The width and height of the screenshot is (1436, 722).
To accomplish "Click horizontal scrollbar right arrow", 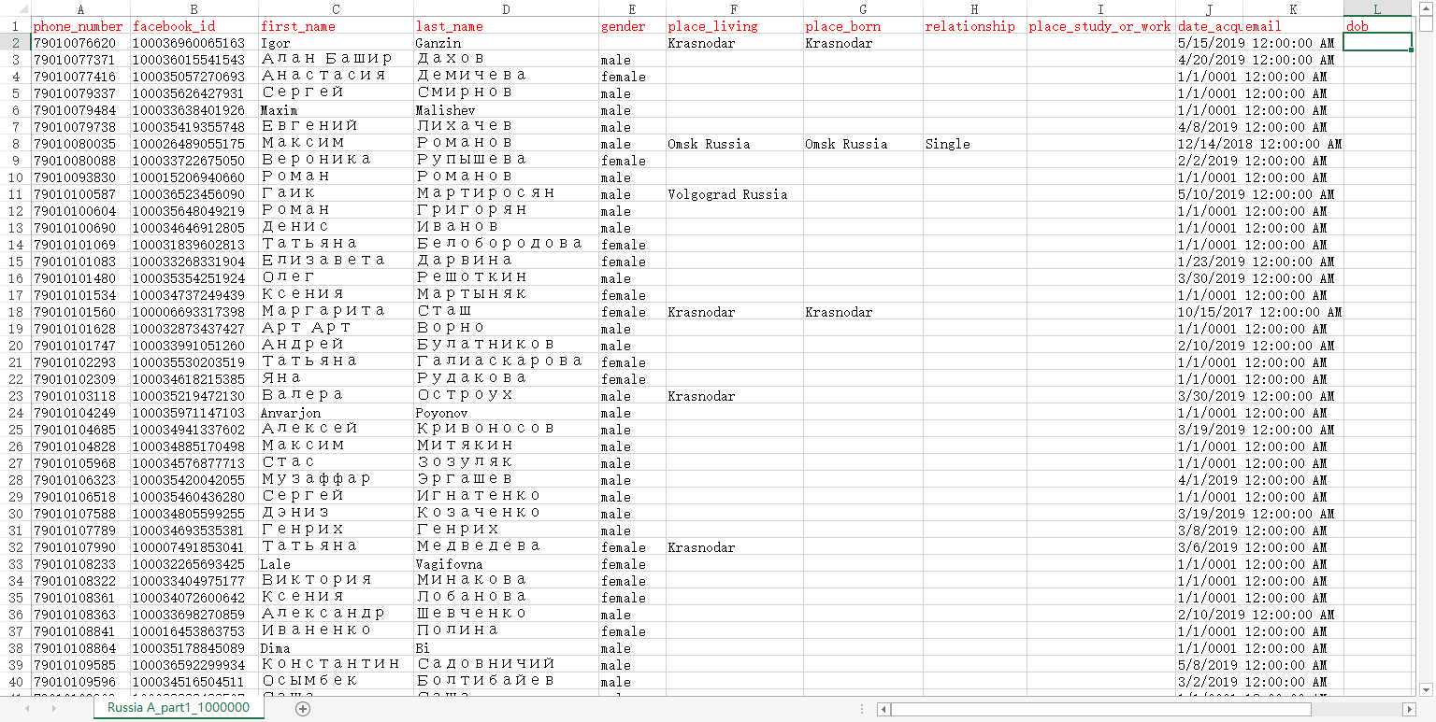I will (x=1411, y=710).
